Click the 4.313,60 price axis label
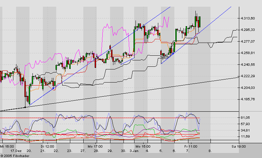The width and height of the screenshot is (262, 158). click(x=248, y=18)
